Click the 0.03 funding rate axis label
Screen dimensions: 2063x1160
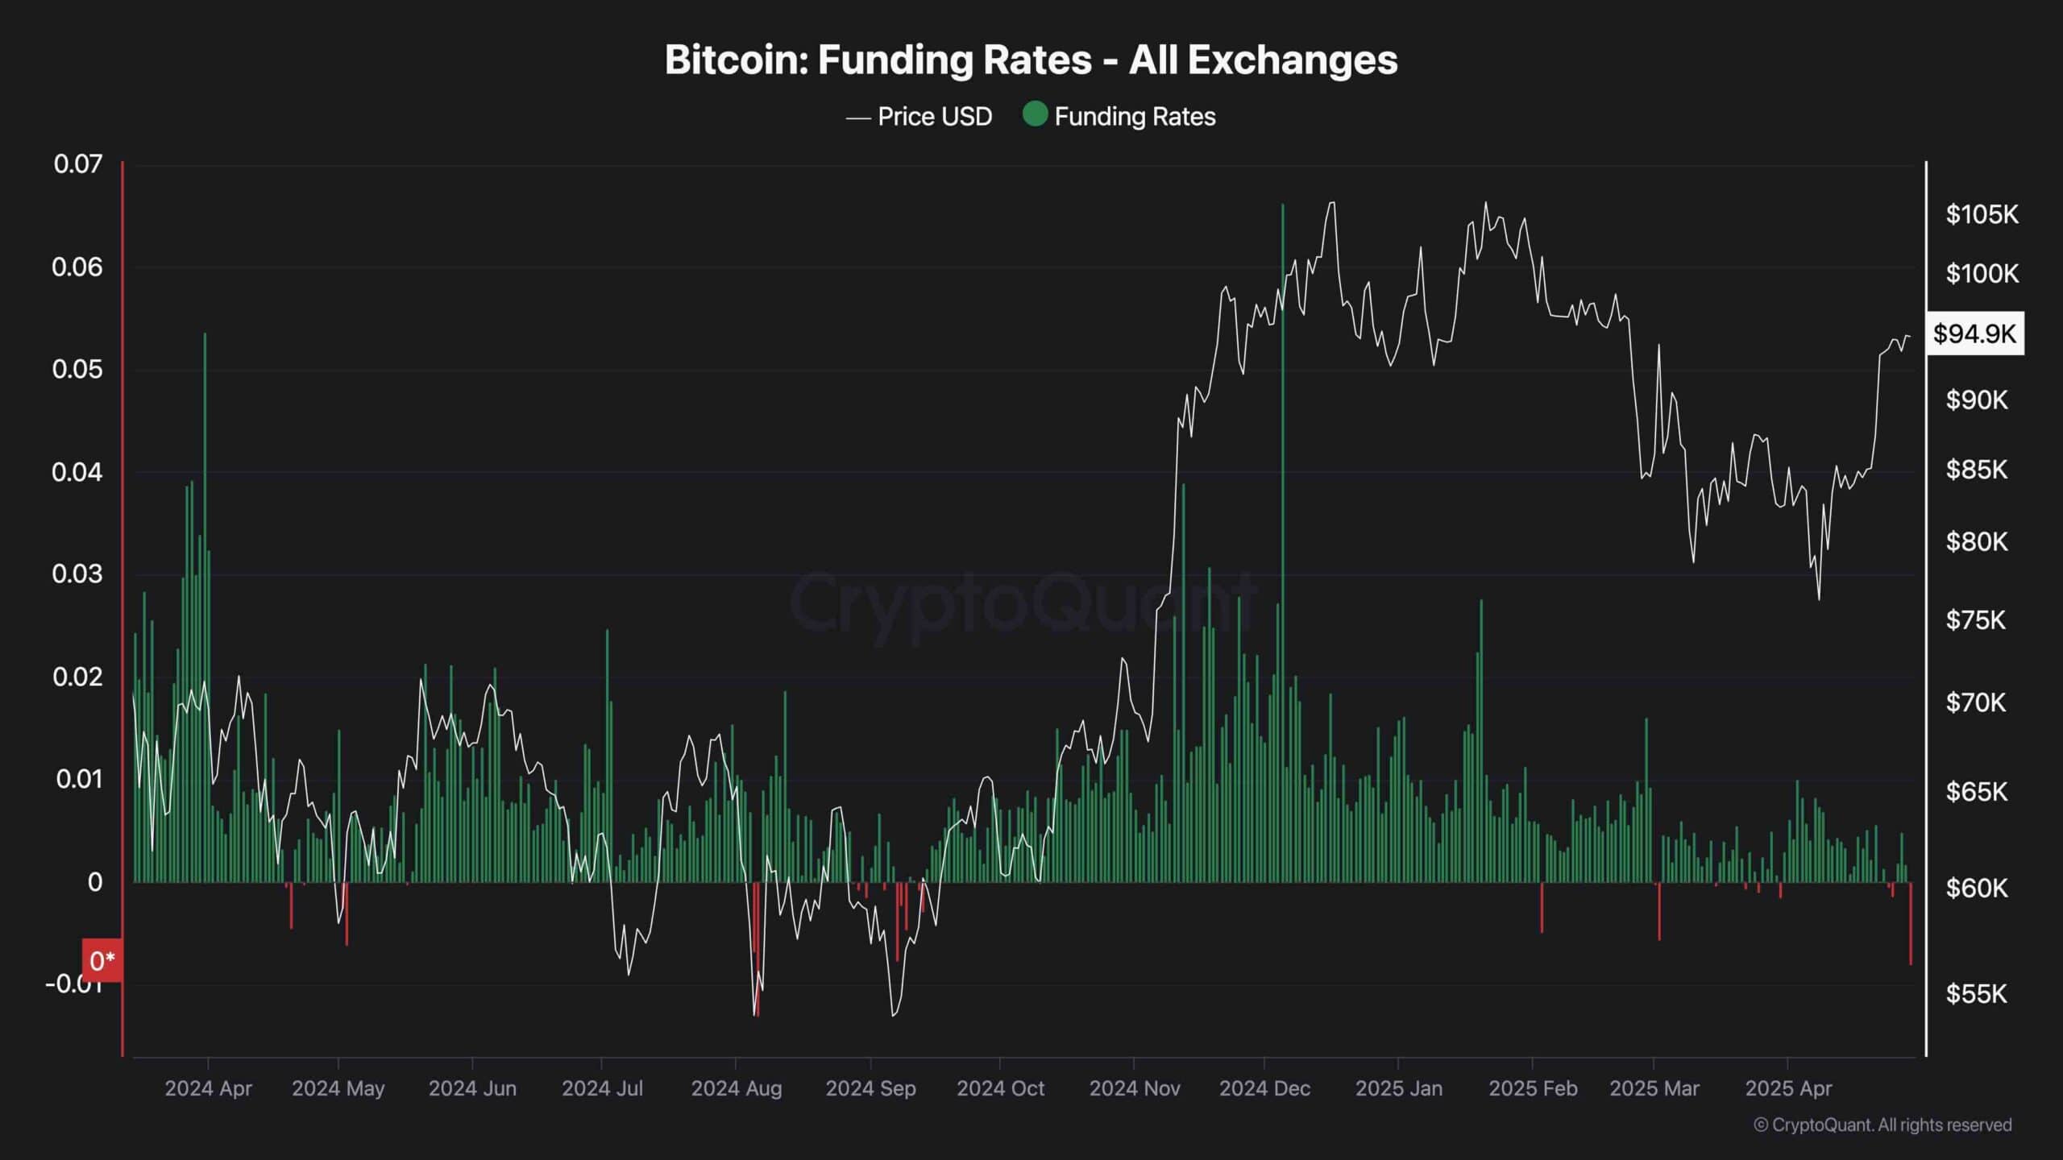coord(77,574)
